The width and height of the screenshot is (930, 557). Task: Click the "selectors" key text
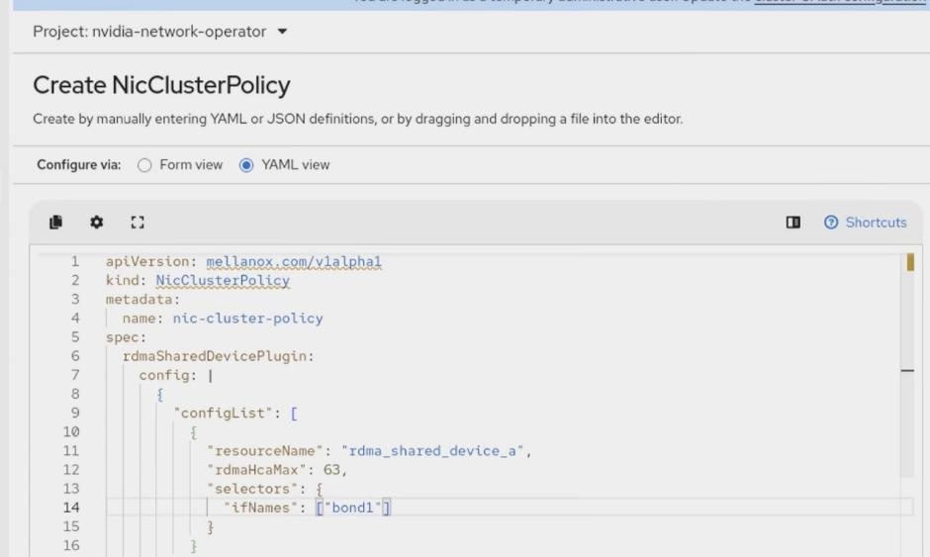pos(257,488)
